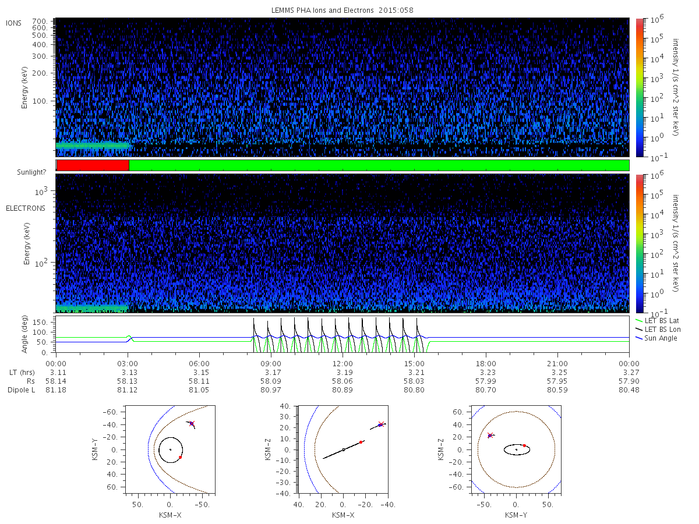Click the 12:00 time axis tick label
The width and height of the screenshot is (699, 524).
[x=343, y=362]
